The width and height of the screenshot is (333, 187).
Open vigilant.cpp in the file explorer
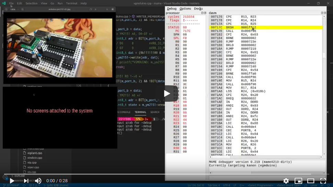35,153
